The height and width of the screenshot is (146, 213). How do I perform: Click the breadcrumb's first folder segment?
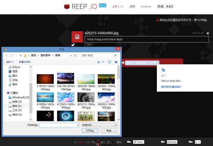pos(34,55)
